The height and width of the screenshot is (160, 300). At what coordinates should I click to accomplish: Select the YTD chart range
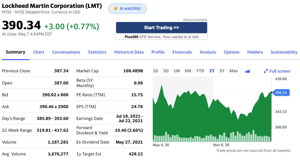coord(200,71)
